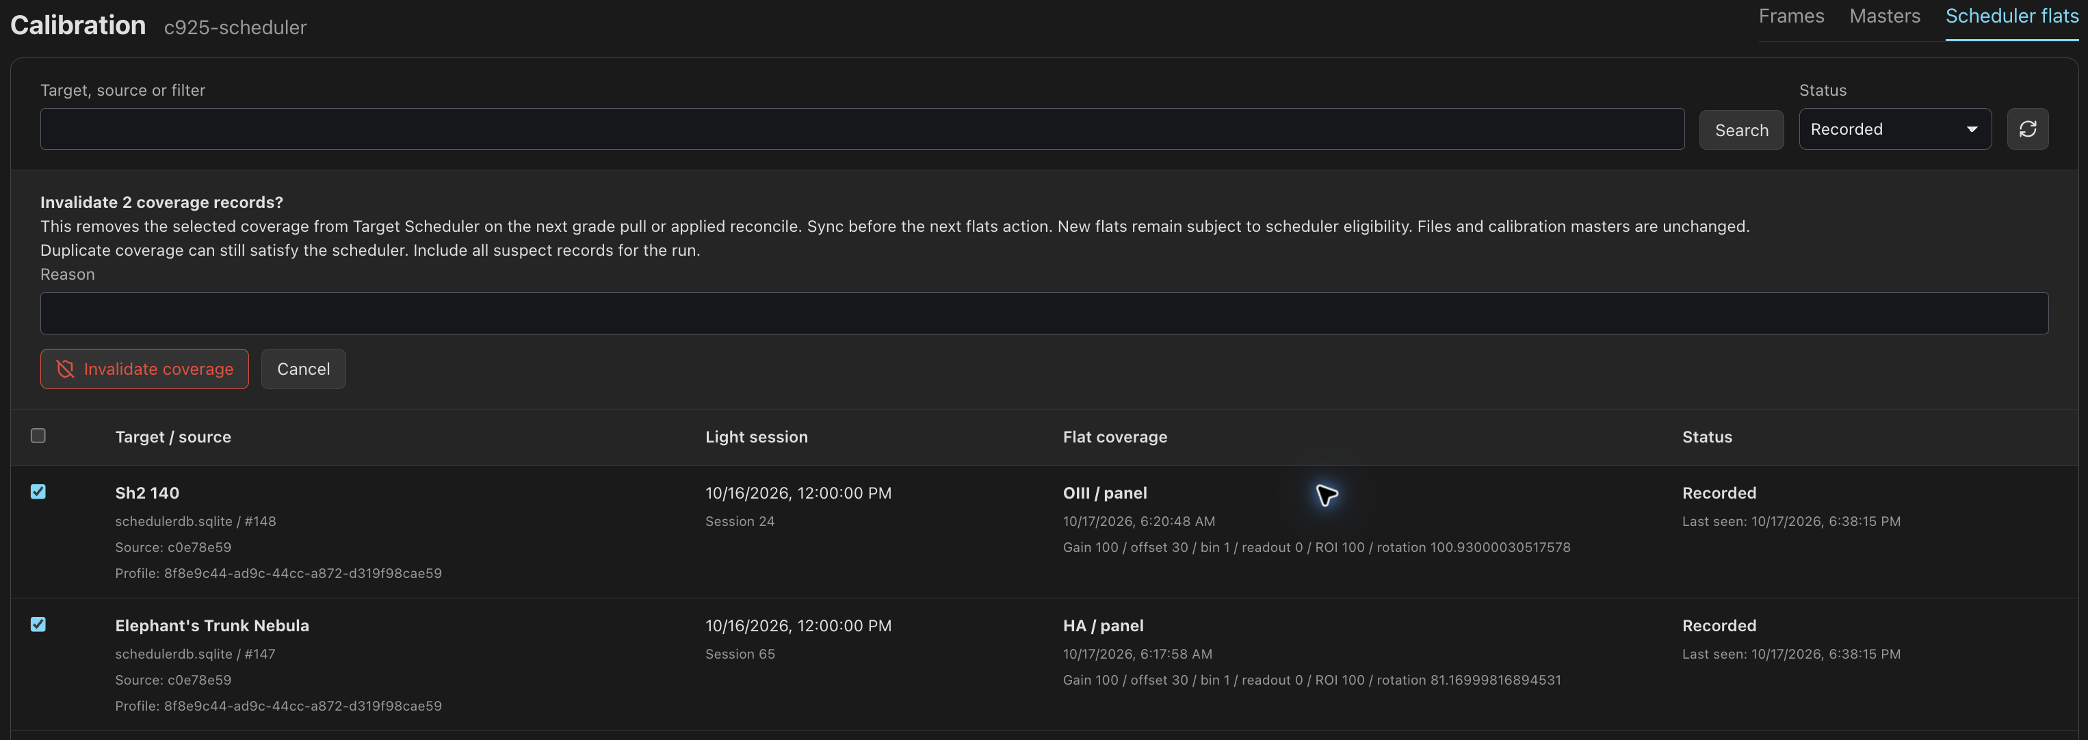
Task: Focus the Target, source or filter input
Action: click(863, 129)
